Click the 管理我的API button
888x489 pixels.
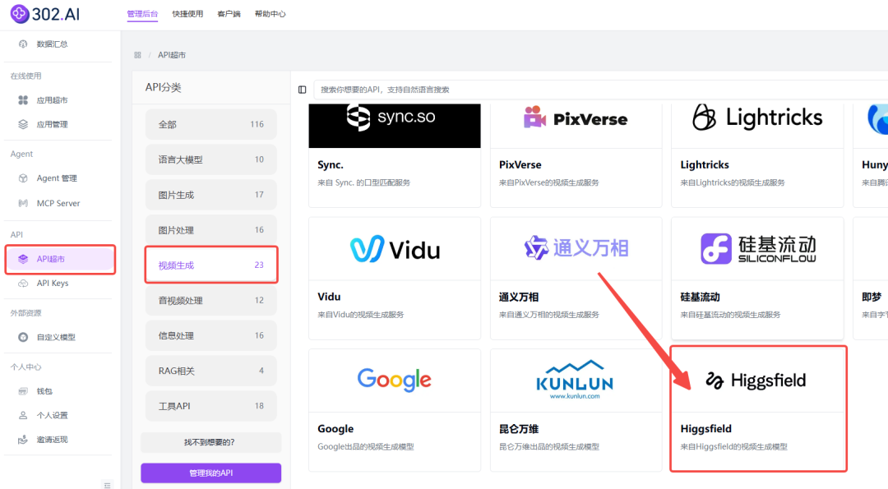point(210,473)
